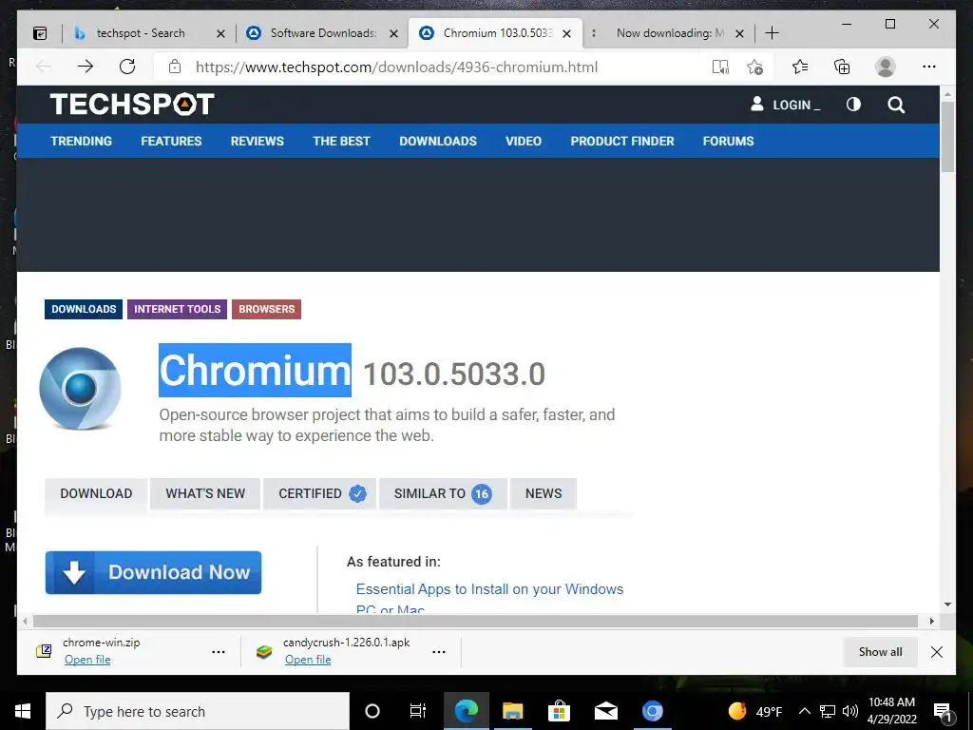Image resolution: width=973 pixels, height=730 pixels.
Task: Open PRODUCT FINDER nav item
Action: coord(622,141)
